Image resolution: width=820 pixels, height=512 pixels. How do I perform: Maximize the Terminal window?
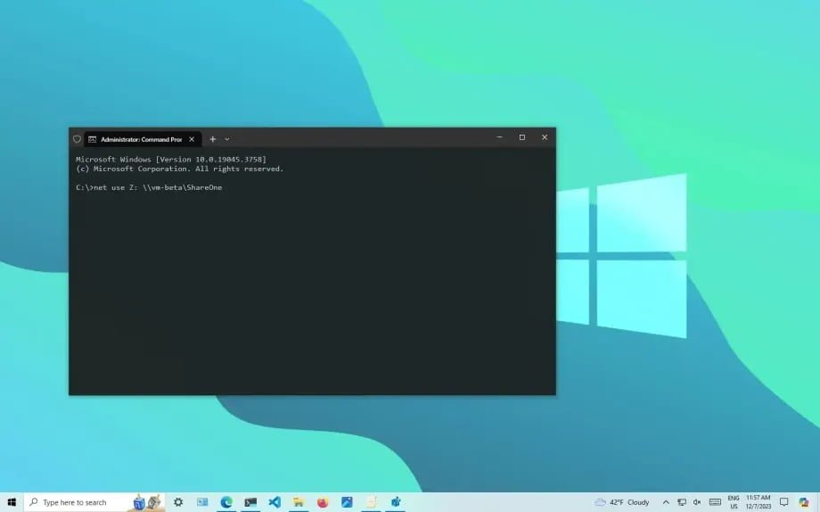coord(521,137)
